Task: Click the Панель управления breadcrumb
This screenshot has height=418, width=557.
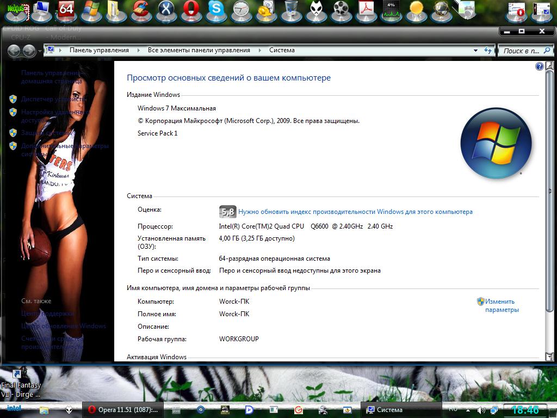Action: point(99,50)
